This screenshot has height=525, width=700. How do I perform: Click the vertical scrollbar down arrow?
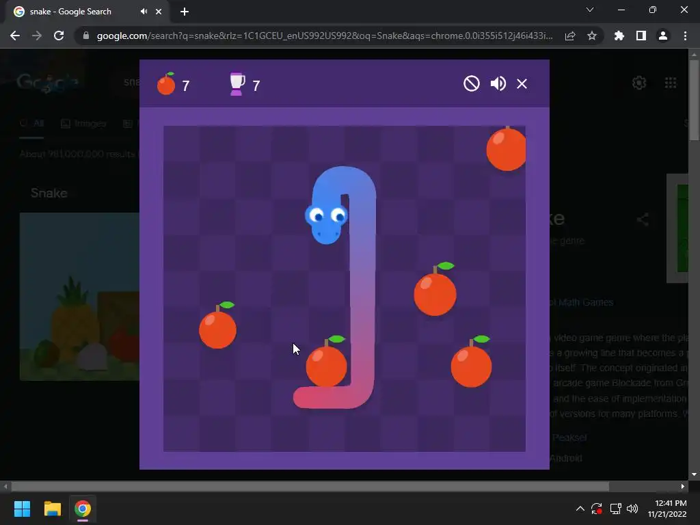[x=694, y=474]
